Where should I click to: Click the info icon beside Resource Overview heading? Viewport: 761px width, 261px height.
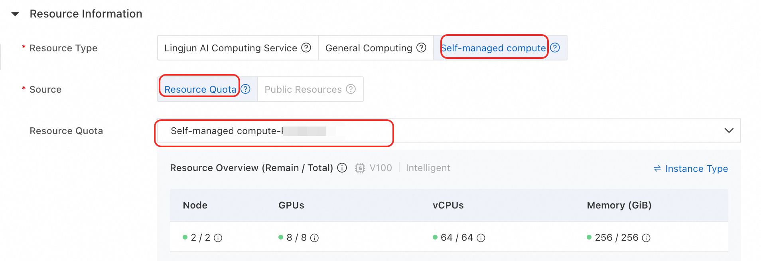pyautogui.click(x=342, y=168)
